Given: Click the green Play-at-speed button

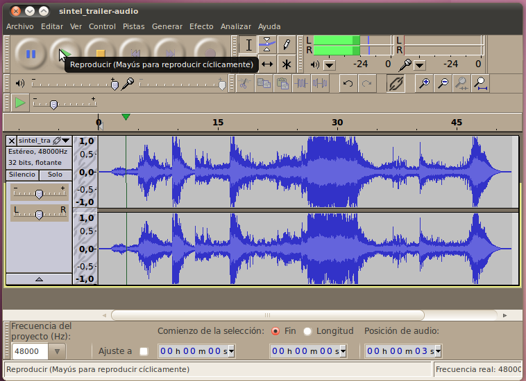Looking at the screenshot, I should 20,103.
